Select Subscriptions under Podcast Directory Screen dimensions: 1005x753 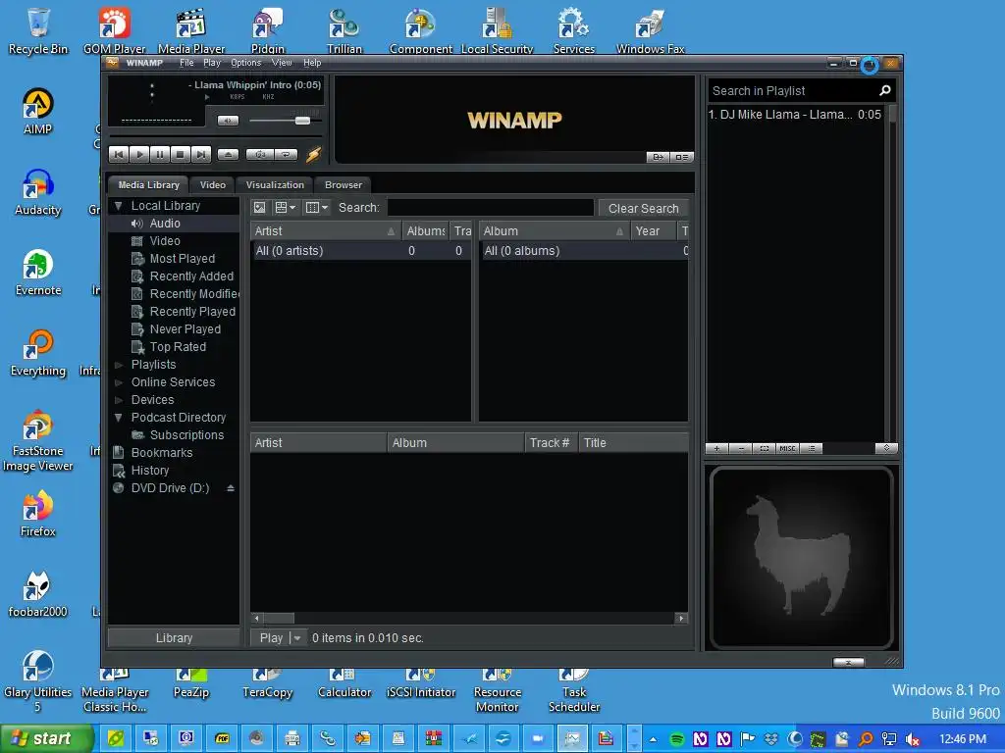click(x=186, y=435)
